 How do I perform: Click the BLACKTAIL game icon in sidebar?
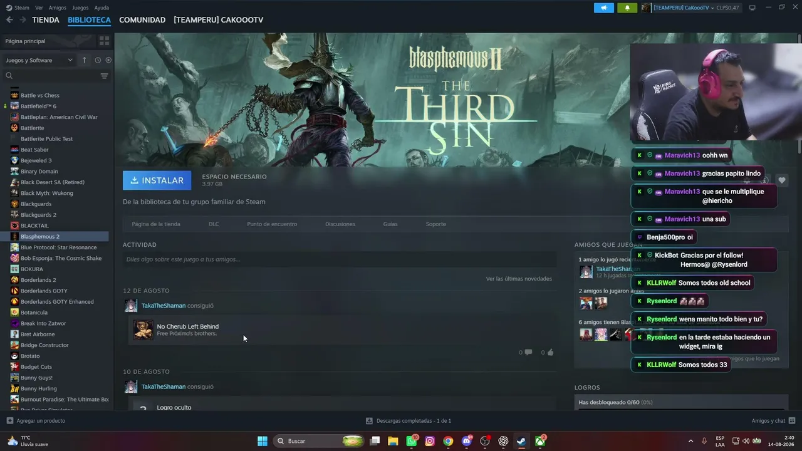tap(14, 225)
